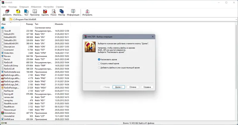Select the Order.htm file icon
The height and width of the screenshot is (125, 238).
point(2,53)
